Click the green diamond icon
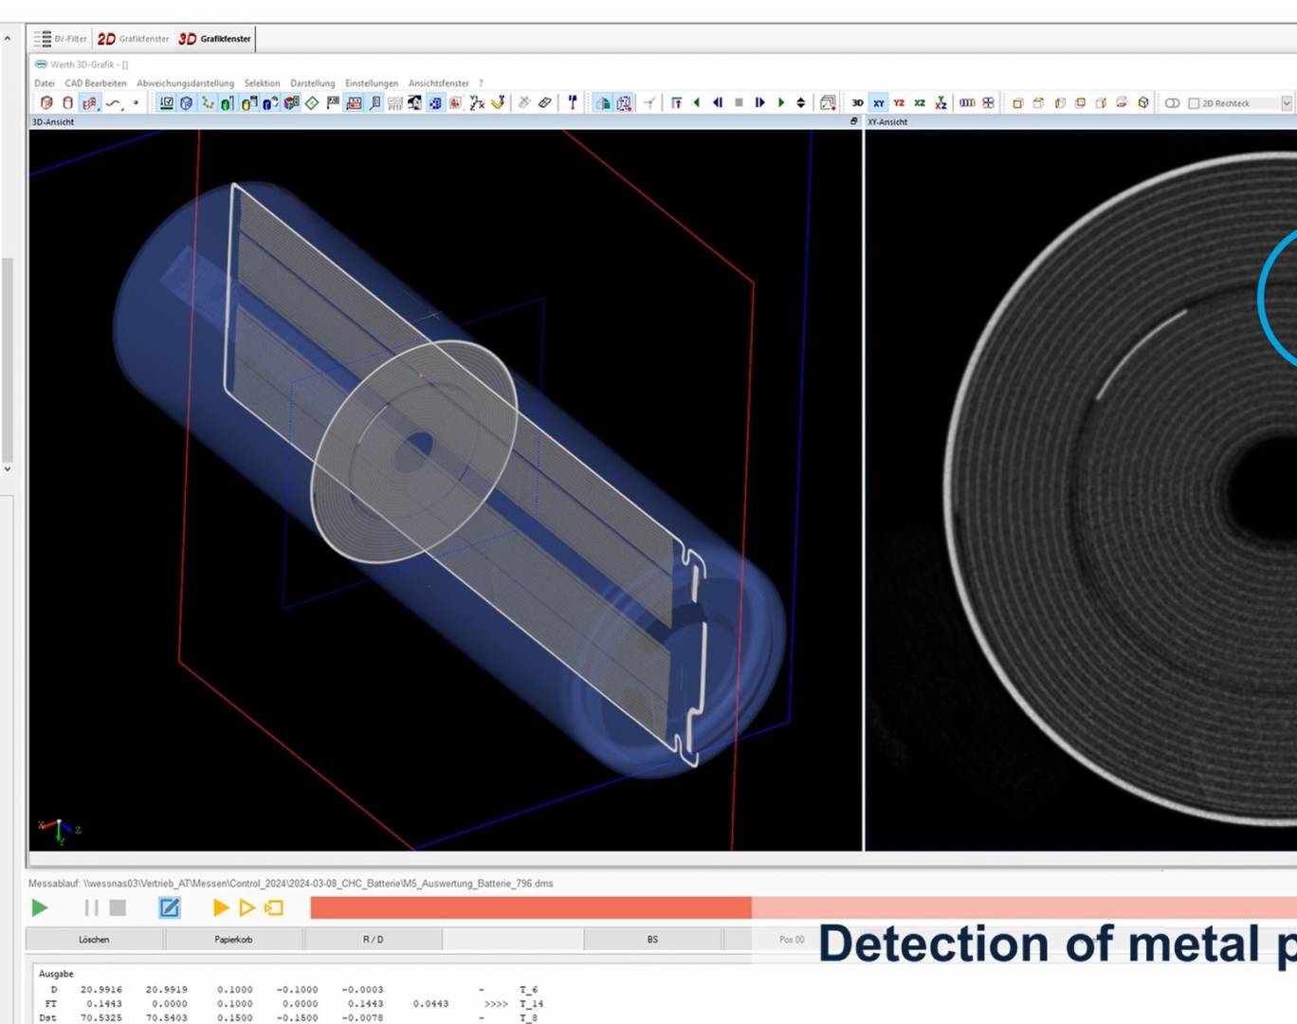 tap(312, 102)
